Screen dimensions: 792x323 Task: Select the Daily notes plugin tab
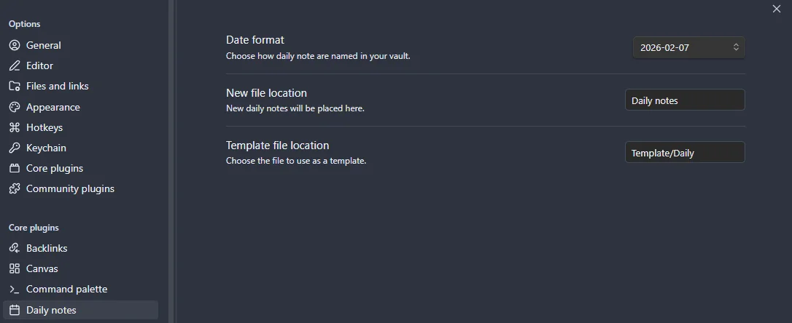(x=51, y=310)
